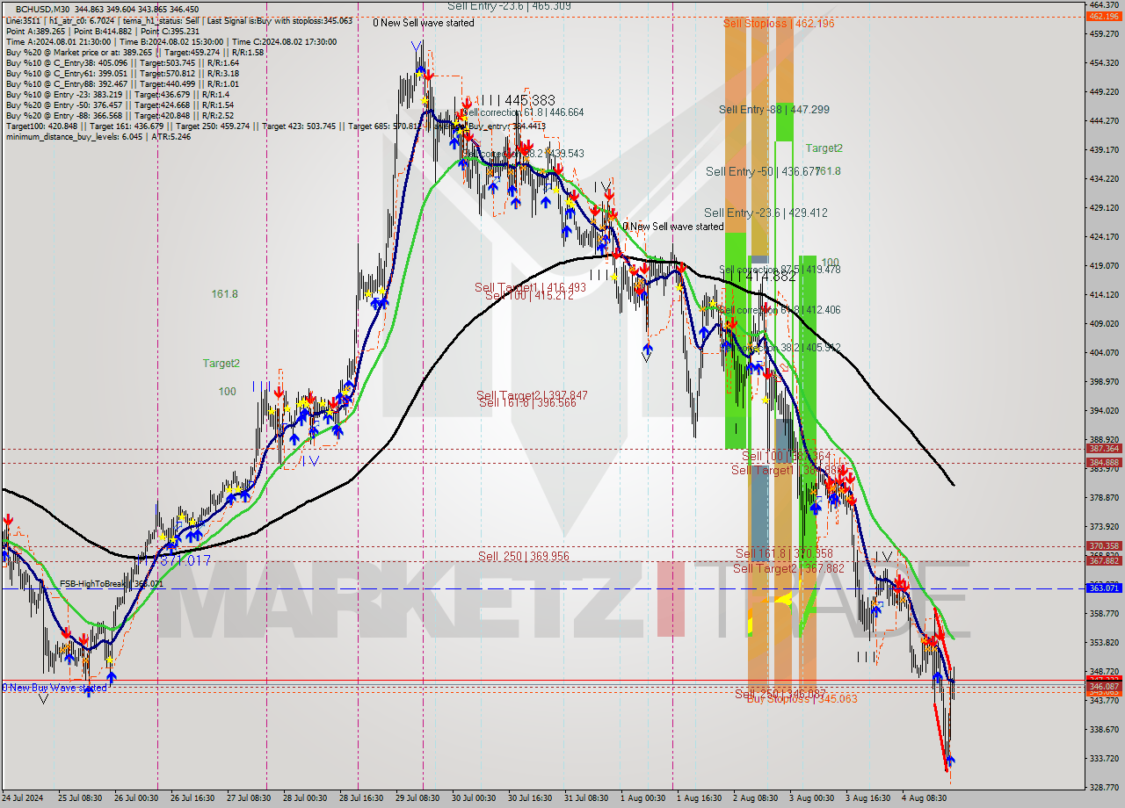This screenshot has width=1125, height=808.
Task: Click the 'Sell Target2 | 367.882' label
Action: click(788, 568)
